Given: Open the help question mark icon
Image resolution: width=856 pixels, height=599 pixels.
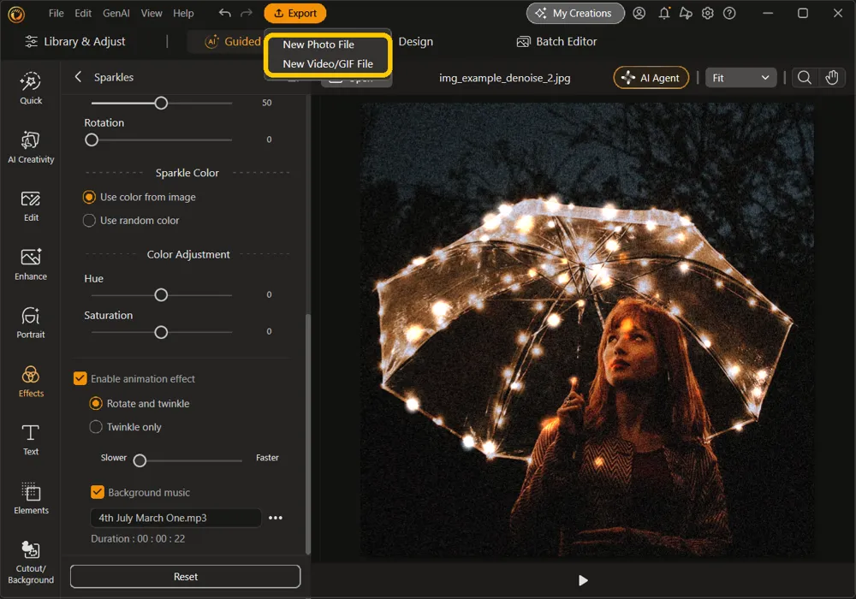Looking at the screenshot, I should (x=729, y=13).
